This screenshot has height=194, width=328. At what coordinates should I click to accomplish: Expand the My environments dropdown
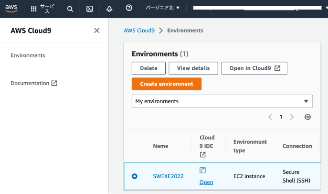[222, 101]
